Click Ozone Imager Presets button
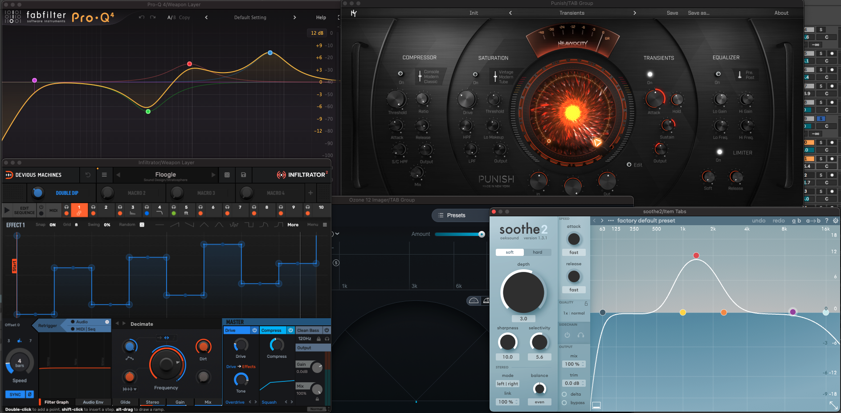Screen dimensions: 841x413 (460, 215)
